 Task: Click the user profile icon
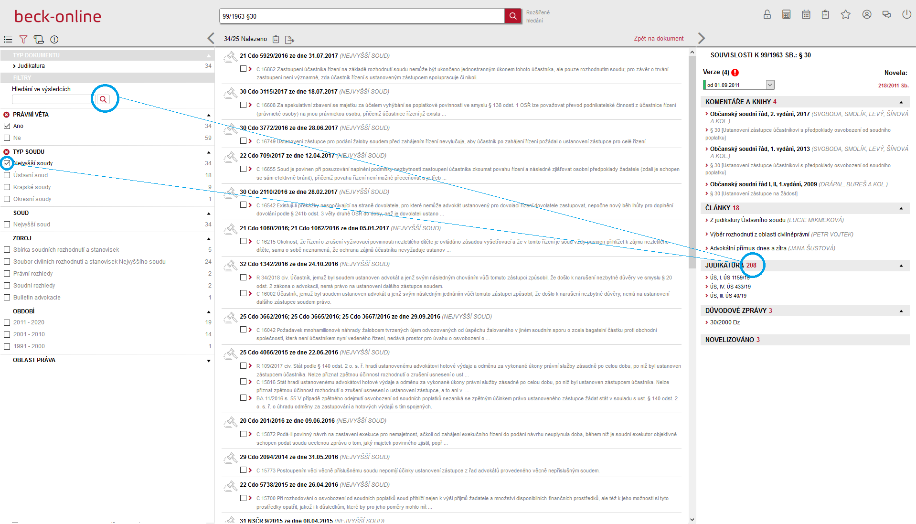tap(866, 14)
